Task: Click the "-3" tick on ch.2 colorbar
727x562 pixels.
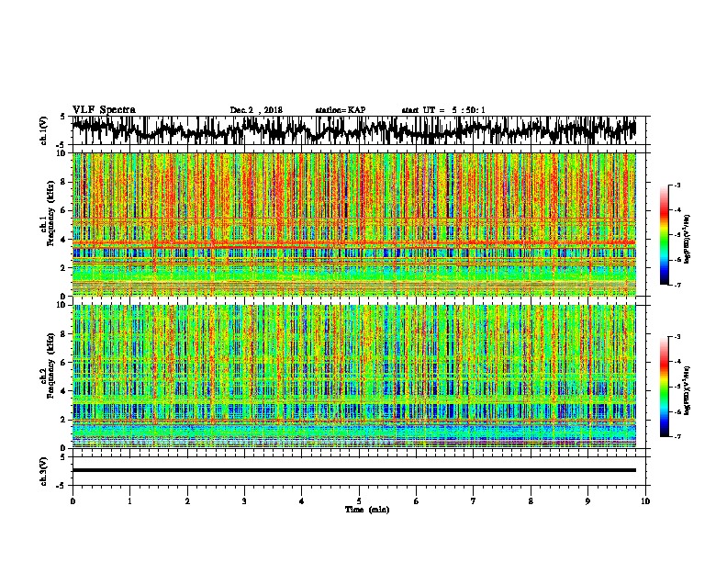Action: click(x=677, y=337)
